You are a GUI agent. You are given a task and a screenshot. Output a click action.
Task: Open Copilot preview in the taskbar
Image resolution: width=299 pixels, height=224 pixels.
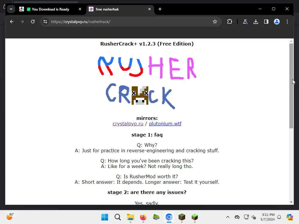(x=290, y=217)
